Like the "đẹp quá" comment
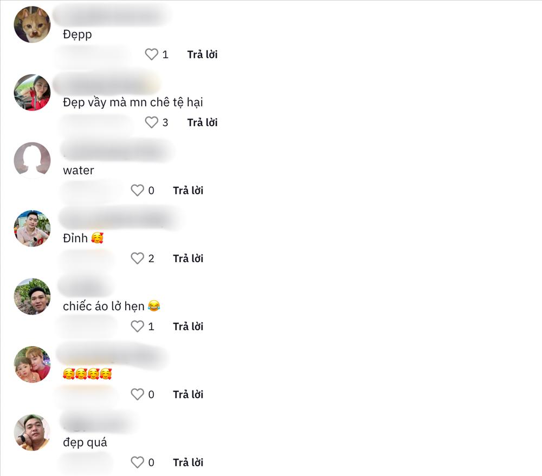 point(137,462)
